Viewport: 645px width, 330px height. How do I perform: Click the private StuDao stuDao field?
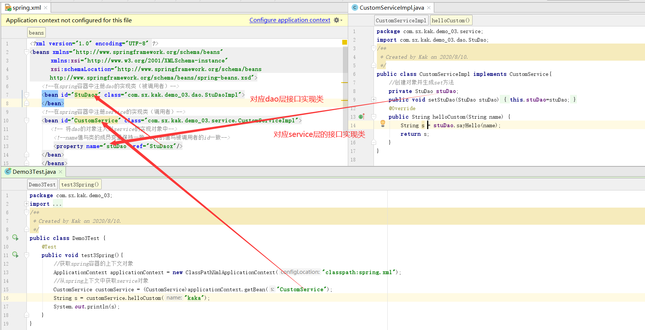[x=423, y=91]
